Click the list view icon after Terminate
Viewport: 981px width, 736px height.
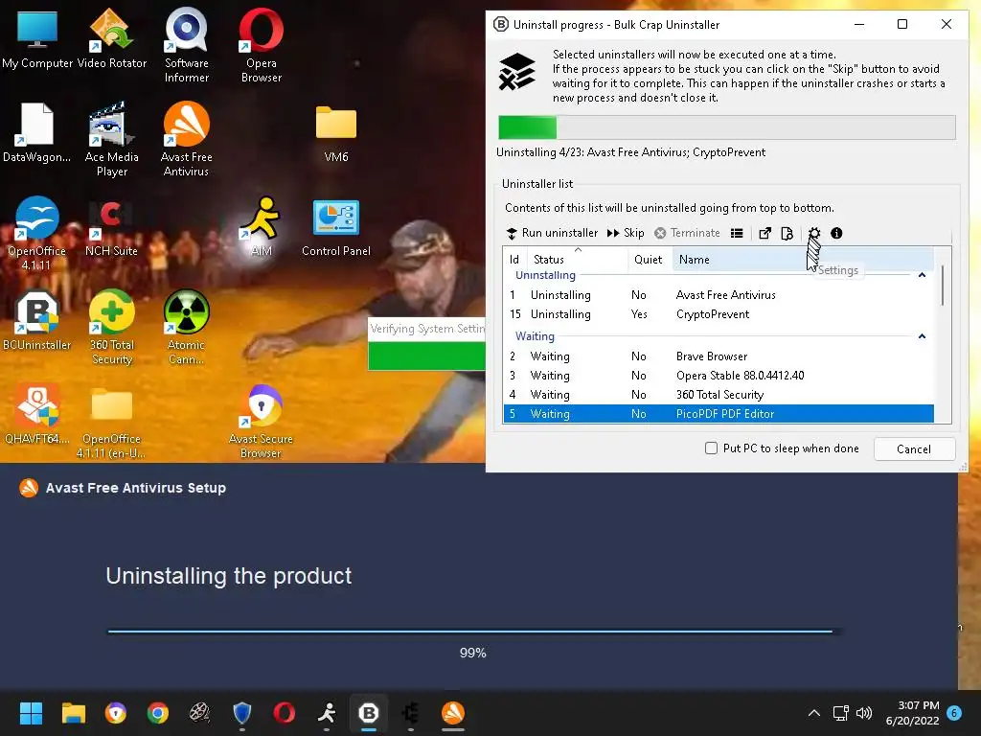pyautogui.click(x=737, y=233)
